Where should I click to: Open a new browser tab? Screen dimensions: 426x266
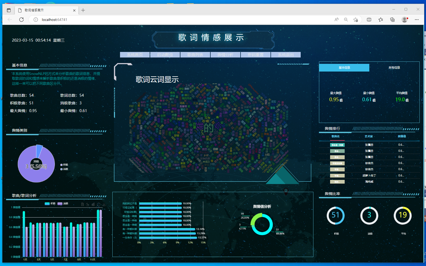[83, 10]
